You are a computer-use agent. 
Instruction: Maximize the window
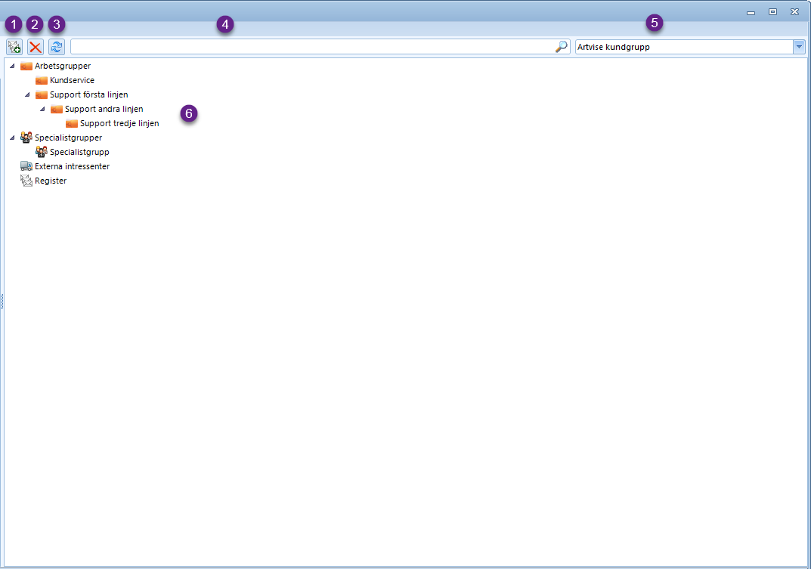(772, 12)
